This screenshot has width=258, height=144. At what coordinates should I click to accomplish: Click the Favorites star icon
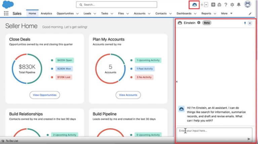pyautogui.click(x=202, y=5)
